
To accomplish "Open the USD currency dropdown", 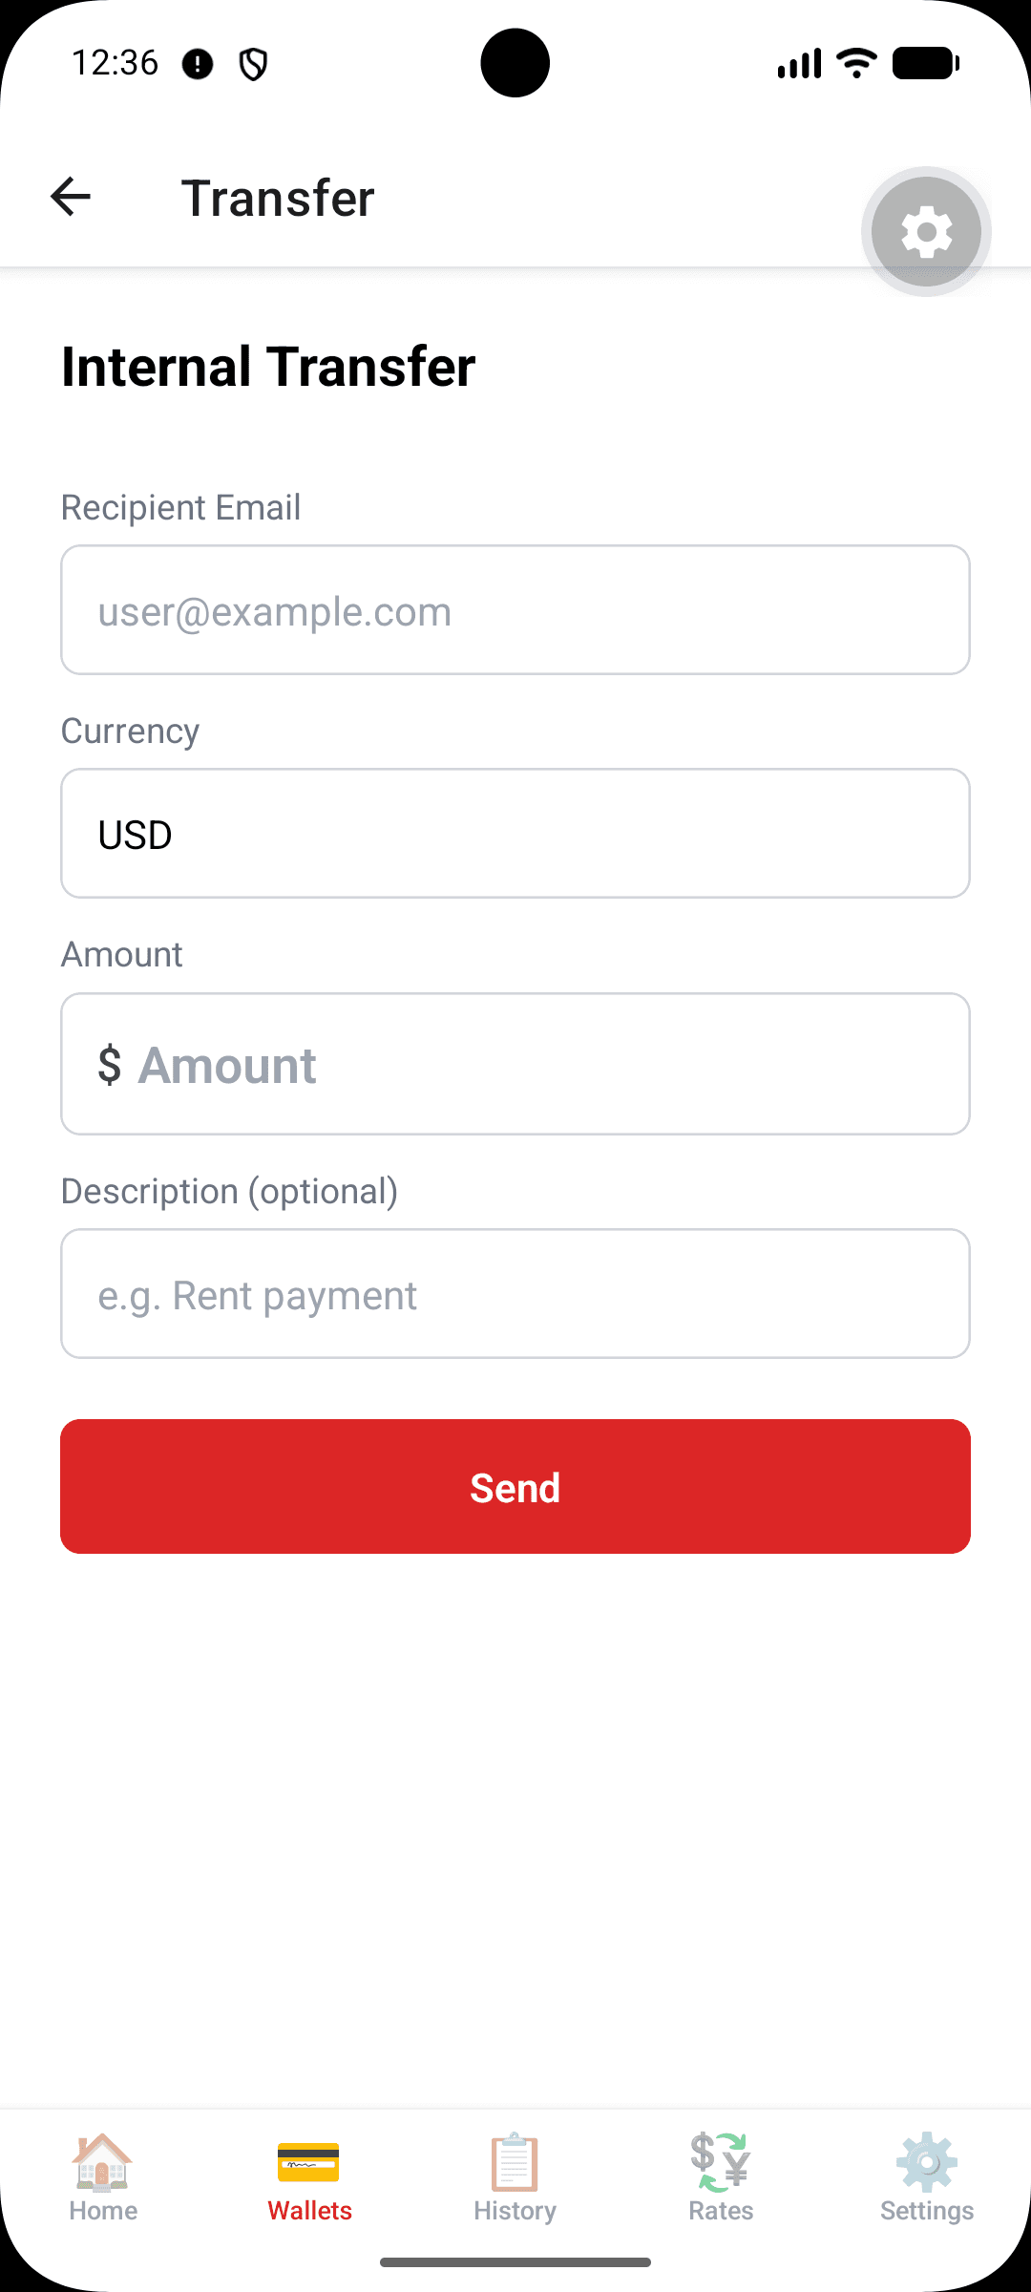I will [515, 834].
